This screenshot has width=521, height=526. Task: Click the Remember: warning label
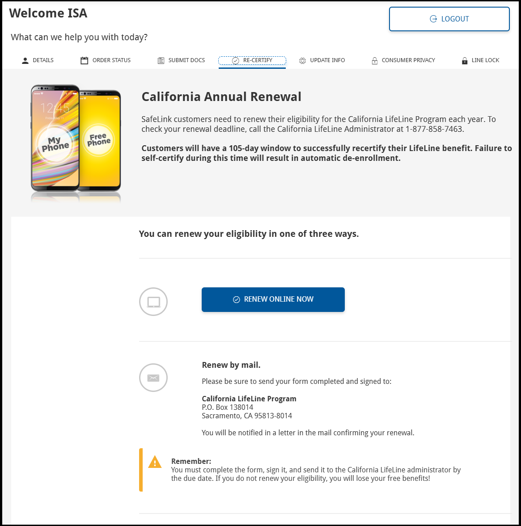[x=191, y=461]
